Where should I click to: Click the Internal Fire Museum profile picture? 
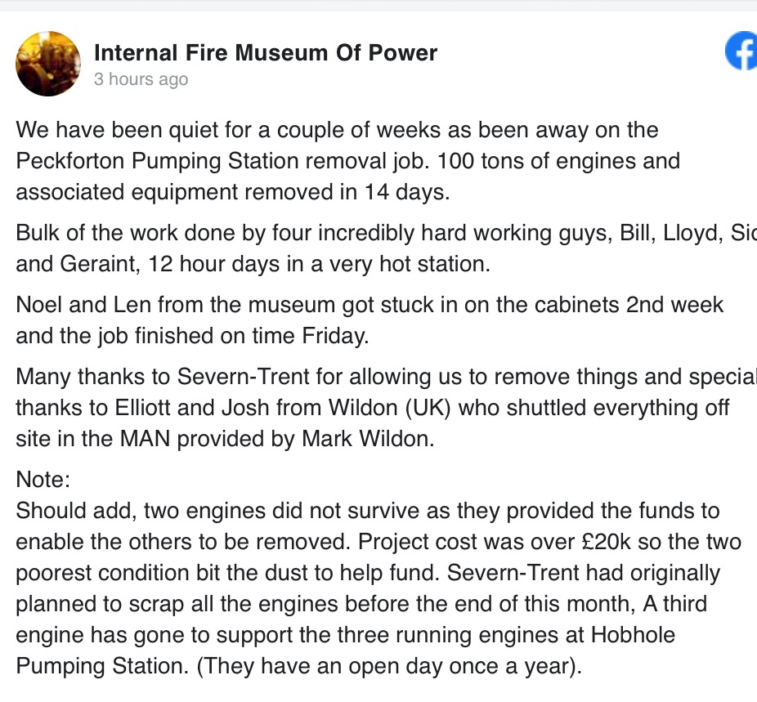(x=48, y=64)
